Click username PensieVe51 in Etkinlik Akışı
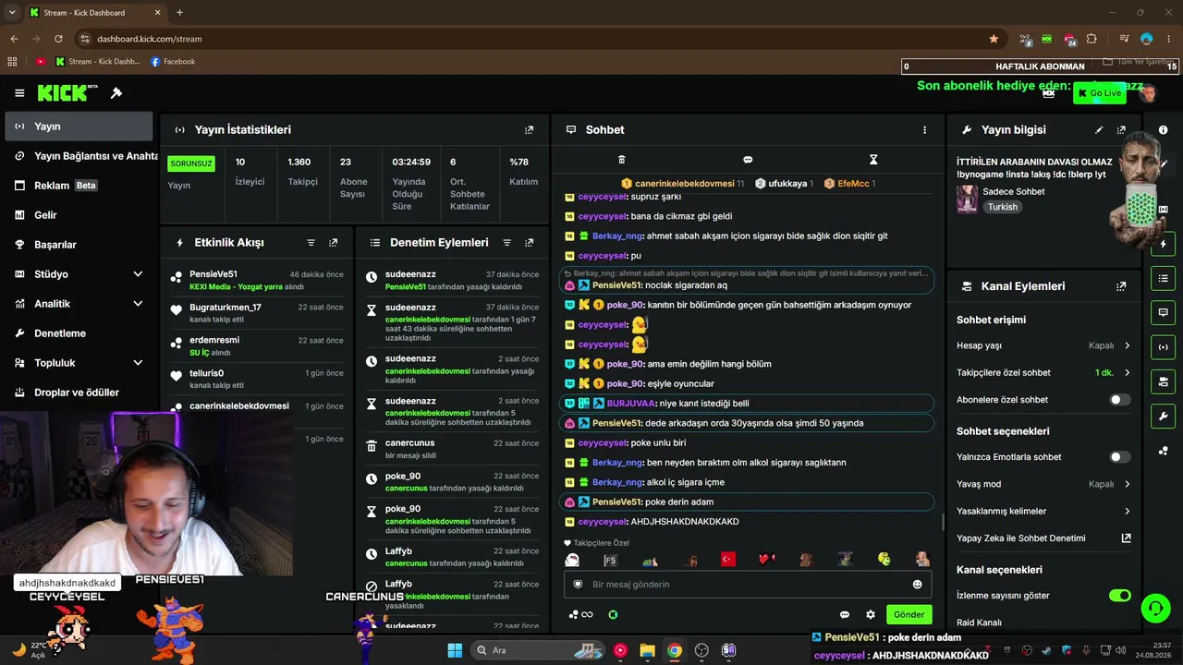Screen dimensions: 1183x665 pyautogui.click(x=213, y=274)
